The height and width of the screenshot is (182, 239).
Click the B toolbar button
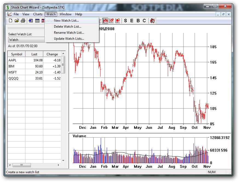coord(138,21)
